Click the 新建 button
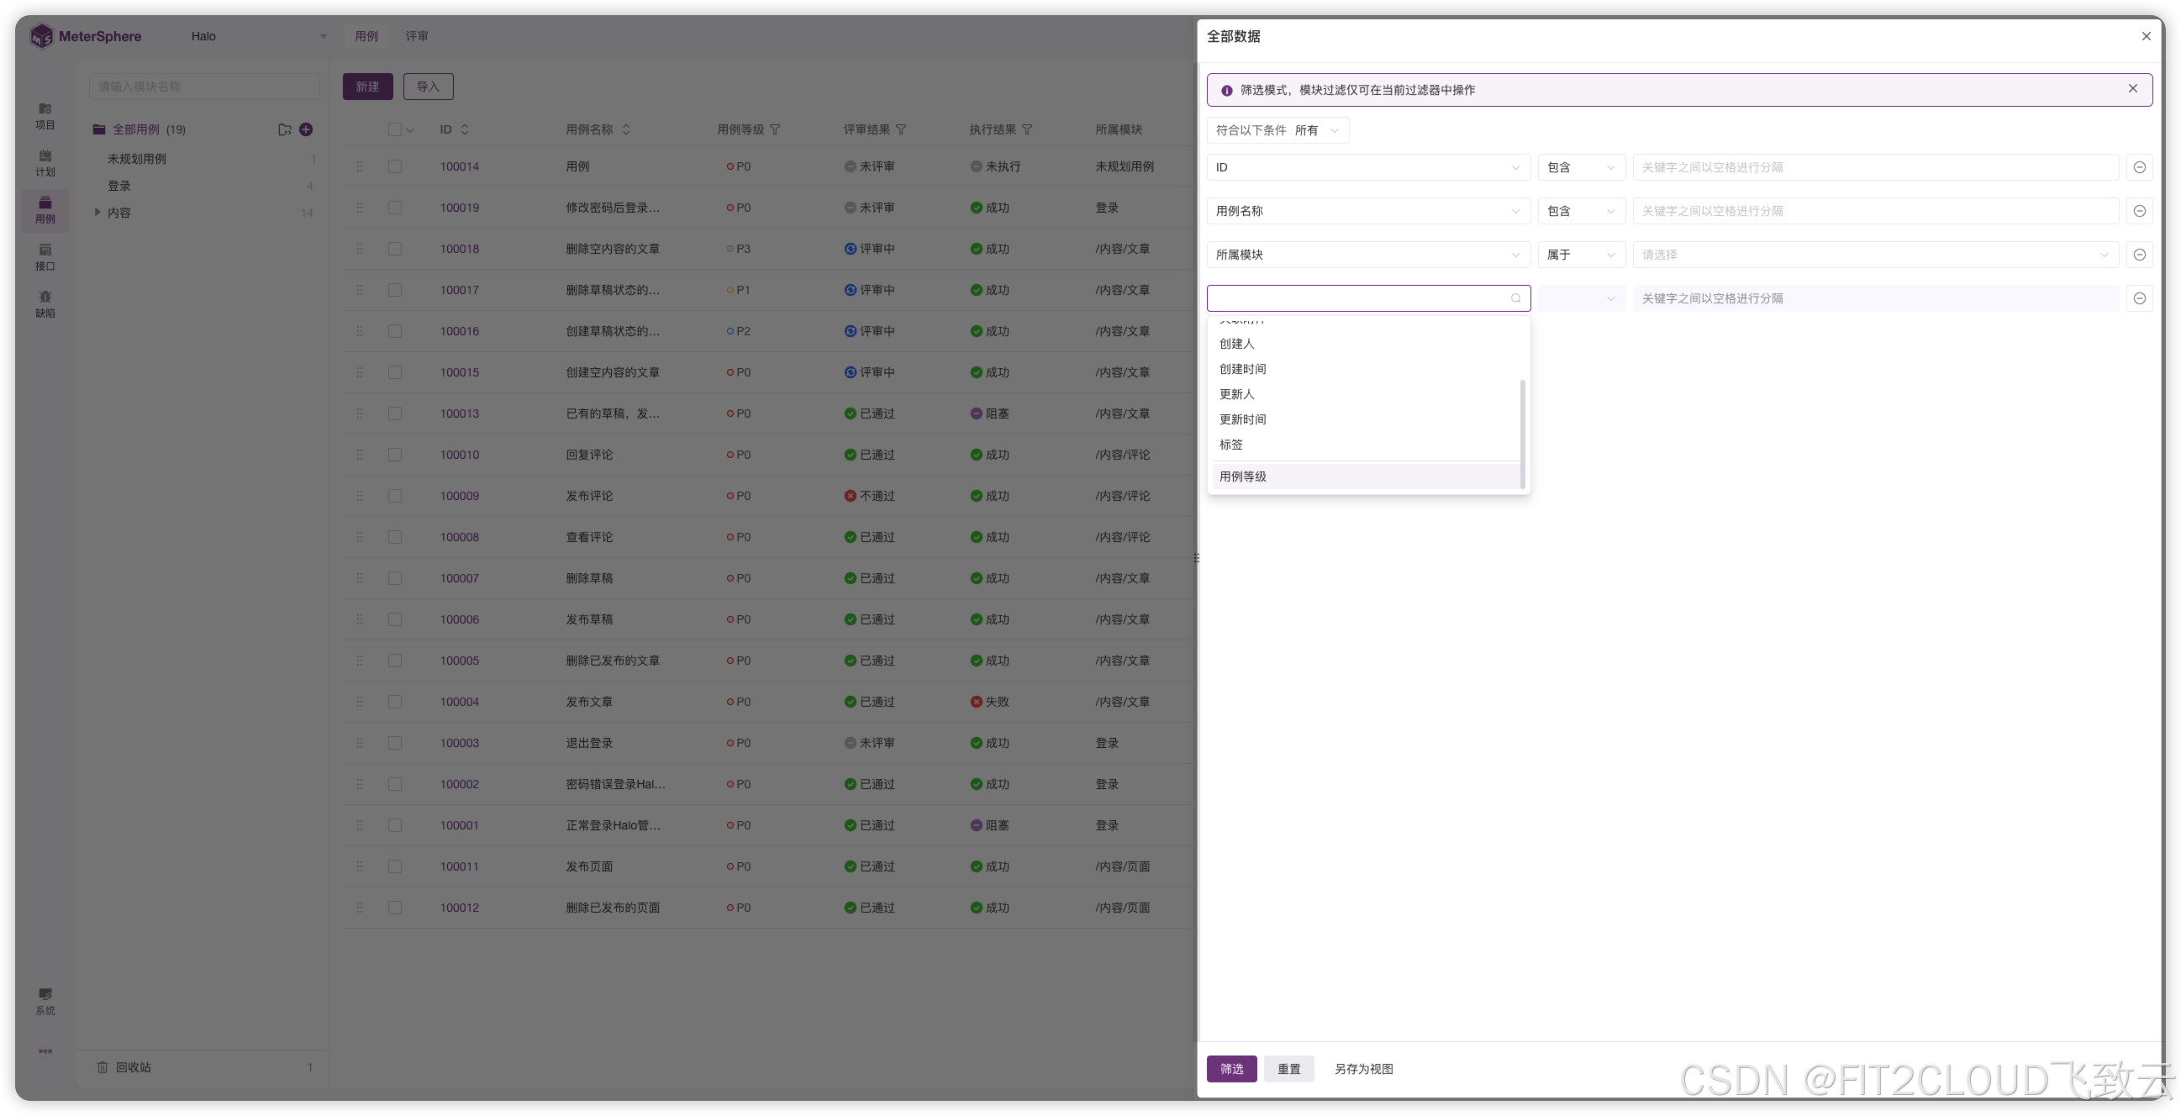 (x=367, y=87)
